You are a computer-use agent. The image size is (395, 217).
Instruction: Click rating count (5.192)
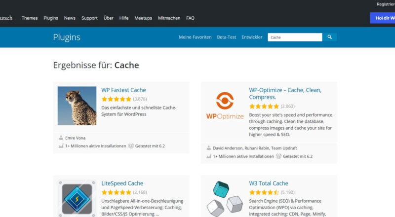tap(288, 192)
